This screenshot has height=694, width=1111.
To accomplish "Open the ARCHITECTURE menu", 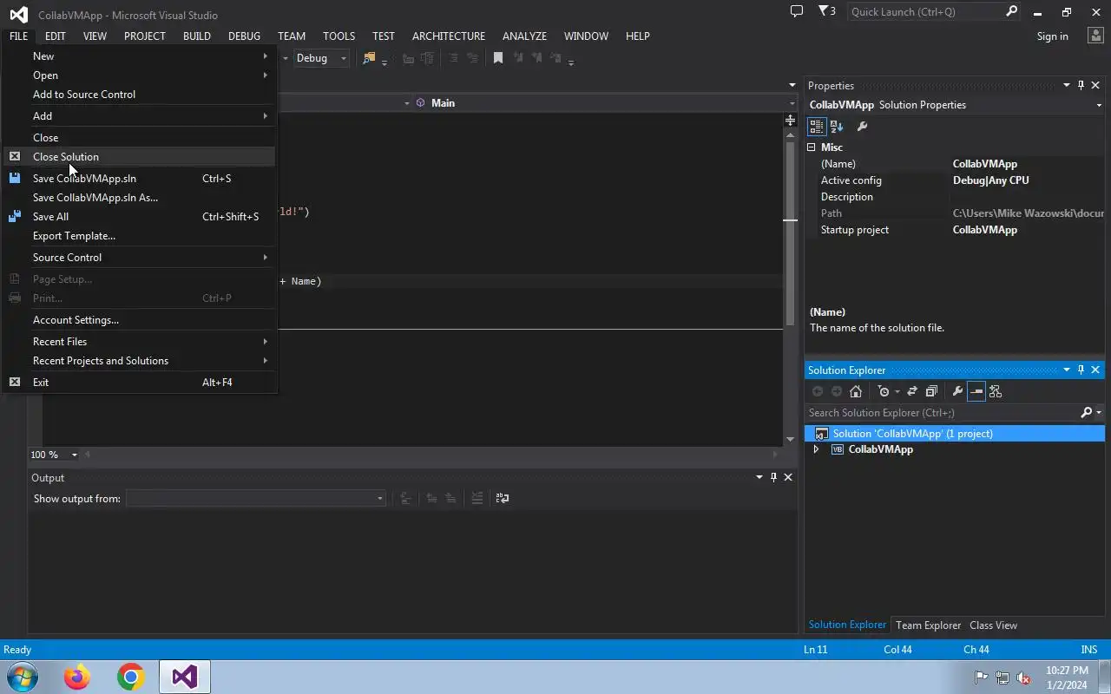I will [x=448, y=36].
